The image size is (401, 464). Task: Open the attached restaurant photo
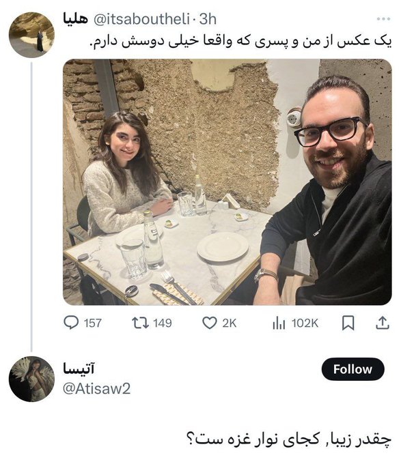click(227, 182)
